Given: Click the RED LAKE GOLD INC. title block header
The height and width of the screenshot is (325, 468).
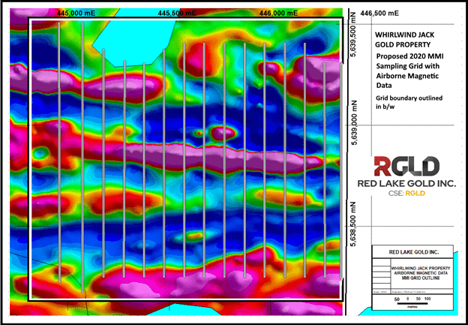Looking at the screenshot, I should point(414,252).
